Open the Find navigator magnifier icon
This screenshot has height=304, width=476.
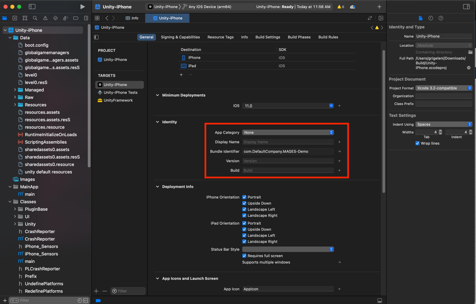pos(35,18)
